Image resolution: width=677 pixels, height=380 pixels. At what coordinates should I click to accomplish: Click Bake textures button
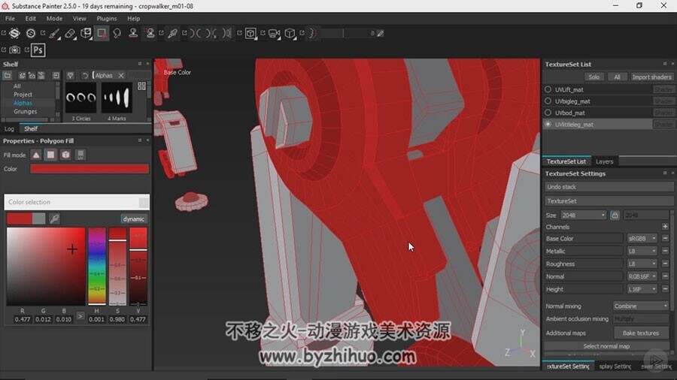pyautogui.click(x=641, y=333)
